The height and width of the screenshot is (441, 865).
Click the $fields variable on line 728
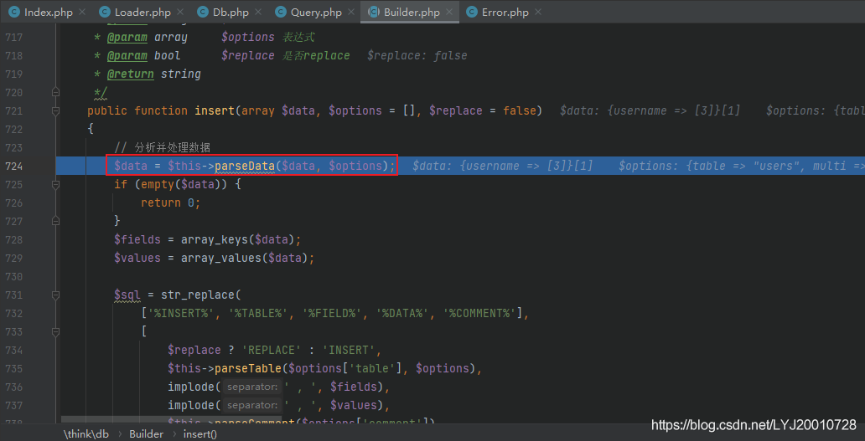[x=137, y=239]
